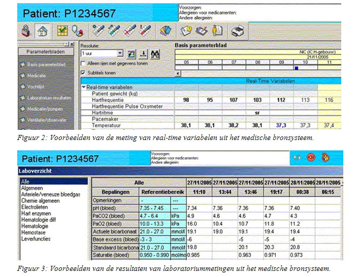Click the Base excess (bloed) row label
The height and width of the screenshot is (277, 358).
(116, 239)
